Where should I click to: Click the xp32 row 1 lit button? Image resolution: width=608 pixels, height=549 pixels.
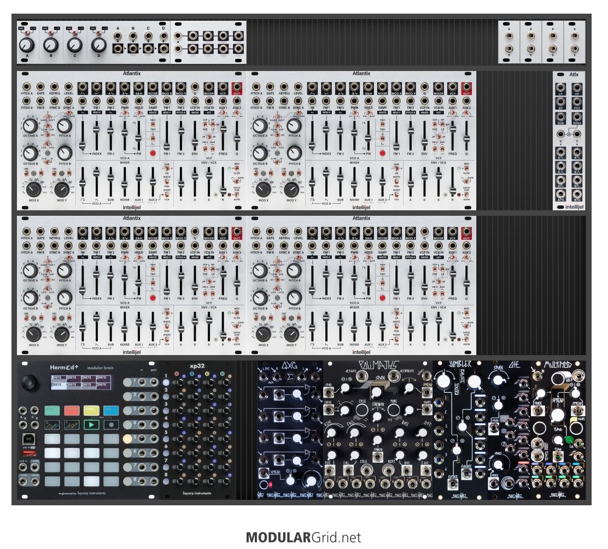[166, 382]
